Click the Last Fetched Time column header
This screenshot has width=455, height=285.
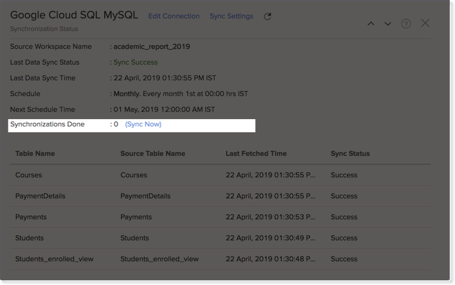coord(256,154)
